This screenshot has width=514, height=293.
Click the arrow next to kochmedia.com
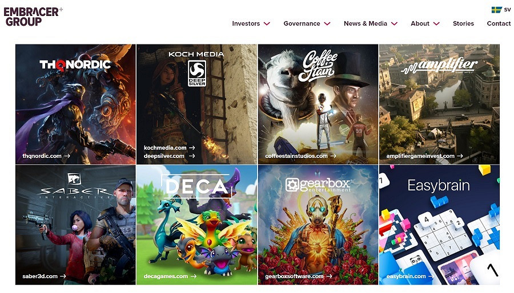[x=192, y=148]
